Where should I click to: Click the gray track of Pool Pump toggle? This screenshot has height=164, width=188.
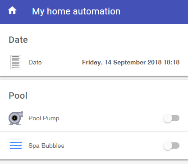point(175,118)
